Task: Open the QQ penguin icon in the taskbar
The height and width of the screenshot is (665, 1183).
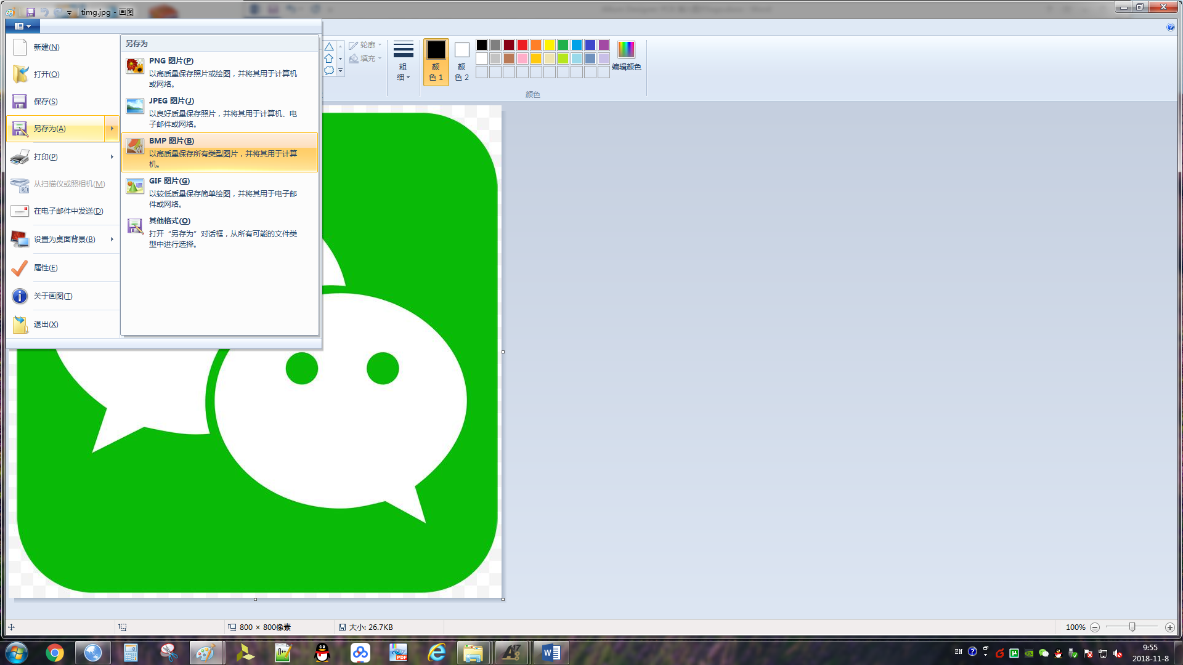Action: (322, 653)
